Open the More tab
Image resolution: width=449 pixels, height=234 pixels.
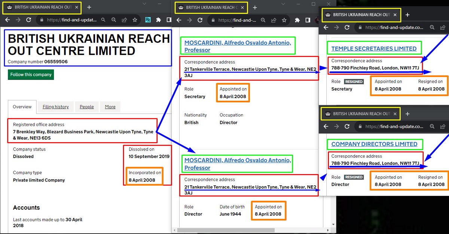click(110, 107)
